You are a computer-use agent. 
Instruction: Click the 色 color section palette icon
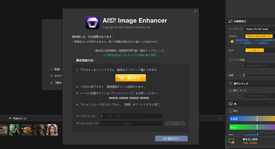[230, 104]
